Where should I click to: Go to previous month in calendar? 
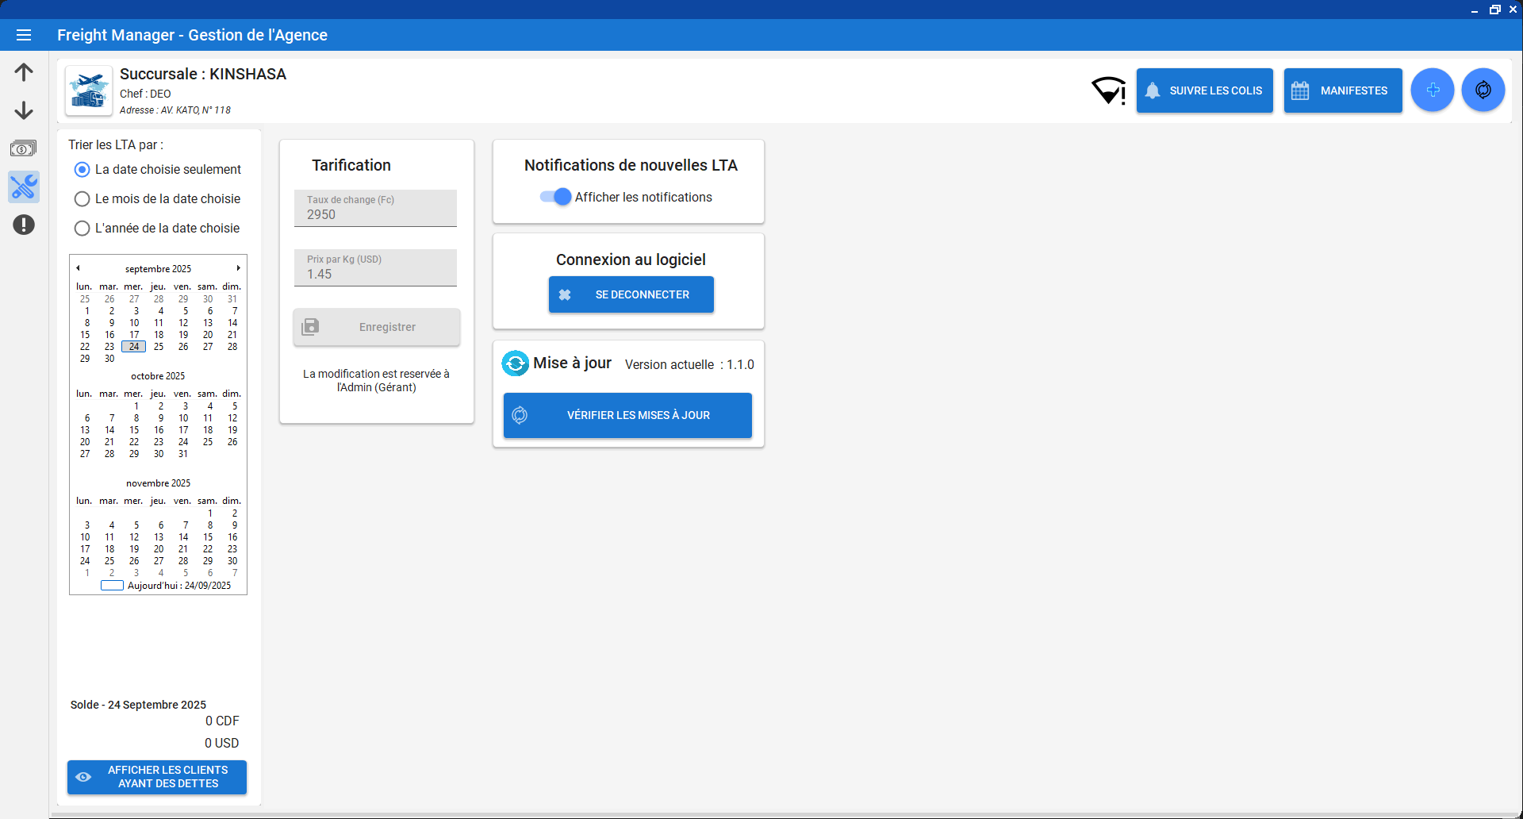point(78,268)
